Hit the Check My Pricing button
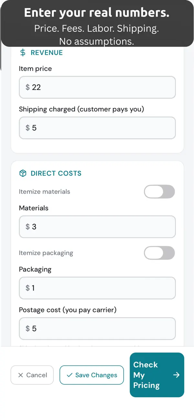The width and height of the screenshot is (194, 420). (x=157, y=375)
